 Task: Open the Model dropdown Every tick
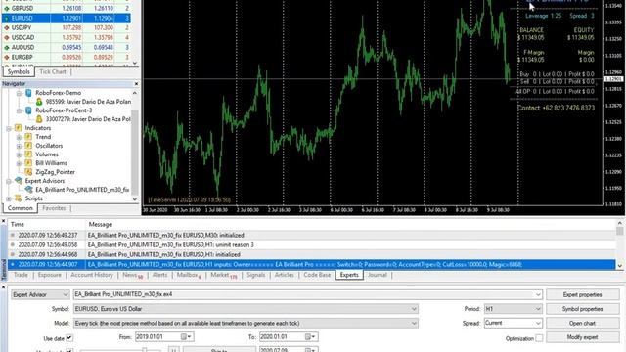pyautogui.click(x=246, y=323)
